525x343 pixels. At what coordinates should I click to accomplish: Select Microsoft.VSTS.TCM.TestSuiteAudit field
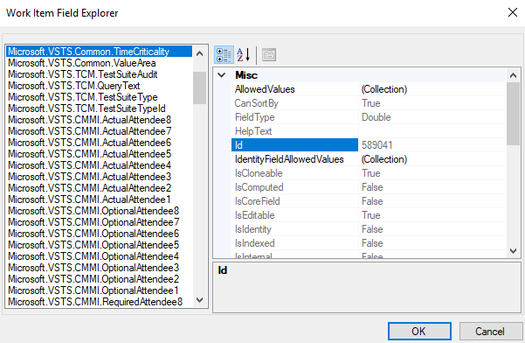(x=100, y=74)
